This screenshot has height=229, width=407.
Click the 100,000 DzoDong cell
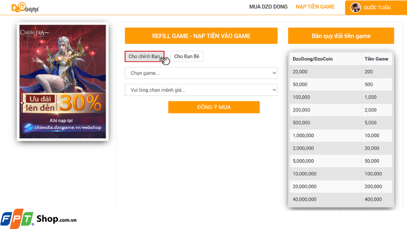pyautogui.click(x=326, y=97)
